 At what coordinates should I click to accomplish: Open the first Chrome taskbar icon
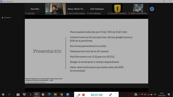(x=43, y=95)
